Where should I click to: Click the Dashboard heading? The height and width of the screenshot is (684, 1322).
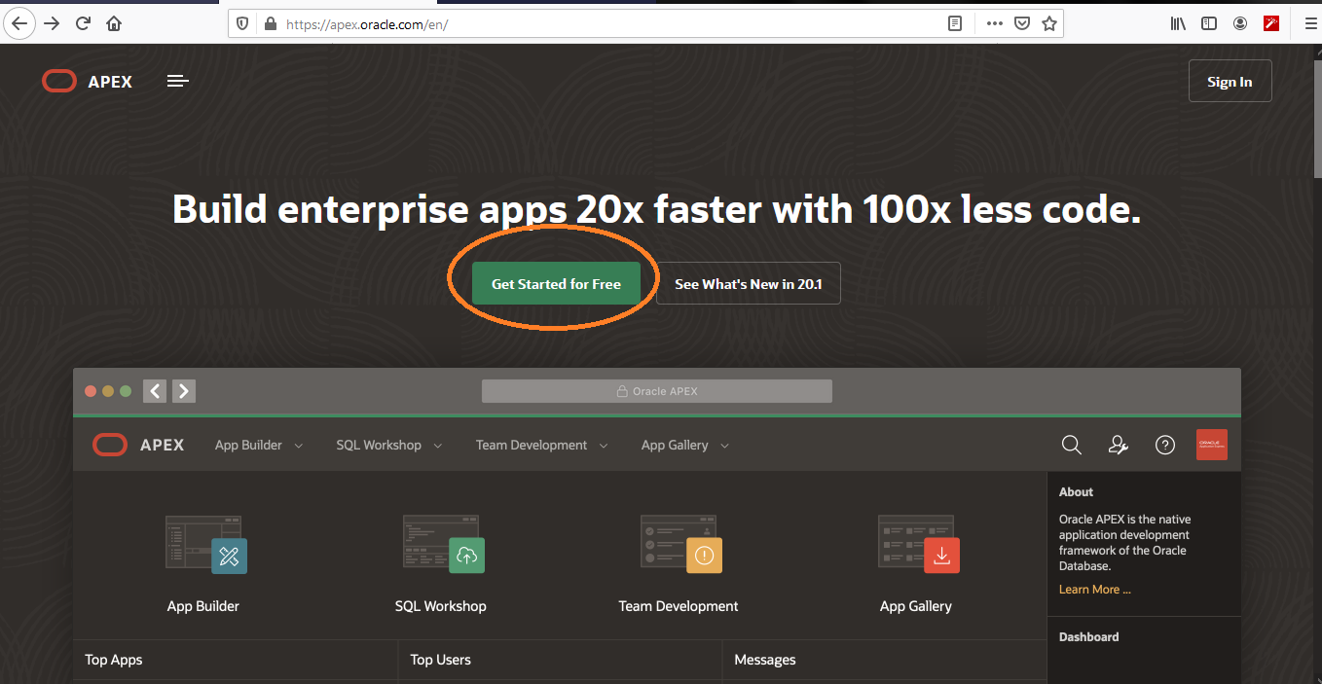pyautogui.click(x=1088, y=637)
